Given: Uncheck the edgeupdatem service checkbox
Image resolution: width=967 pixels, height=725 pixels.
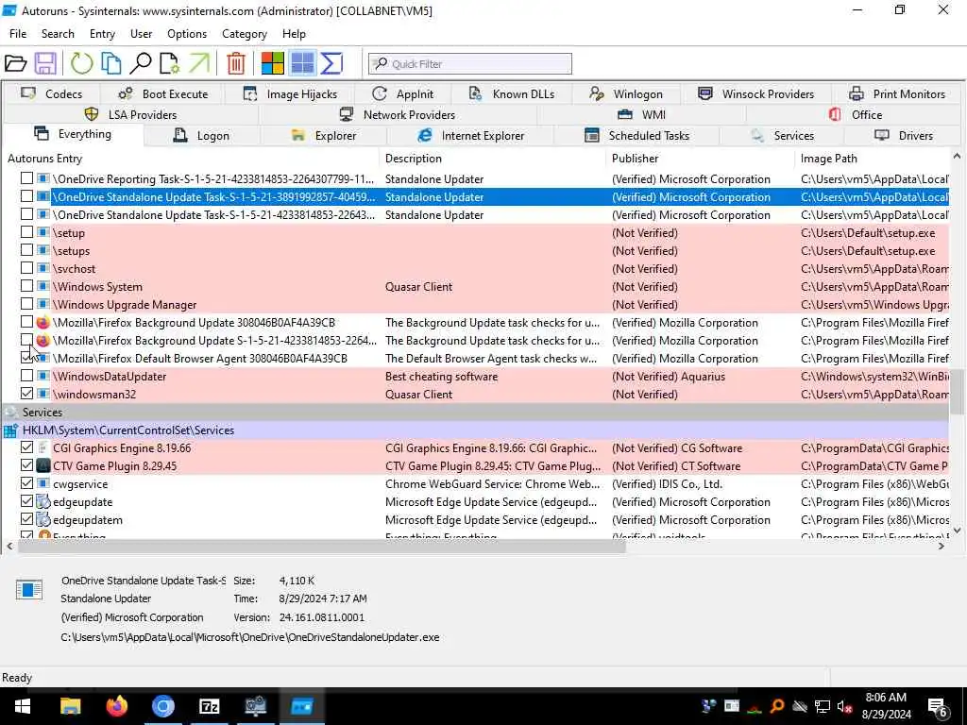Looking at the screenshot, I should click(x=26, y=519).
